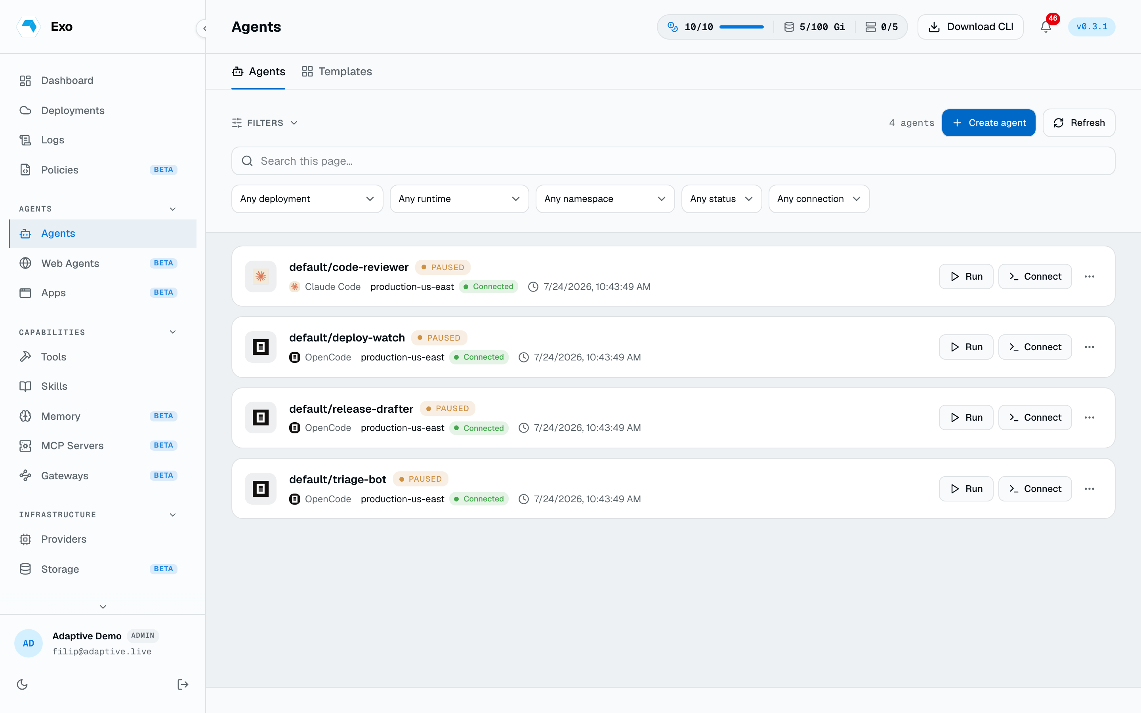Image resolution: width=1141 pixels, height=713 pixels.
Task: Click the search magnifier icon
Action: click(x=247, y=161)
